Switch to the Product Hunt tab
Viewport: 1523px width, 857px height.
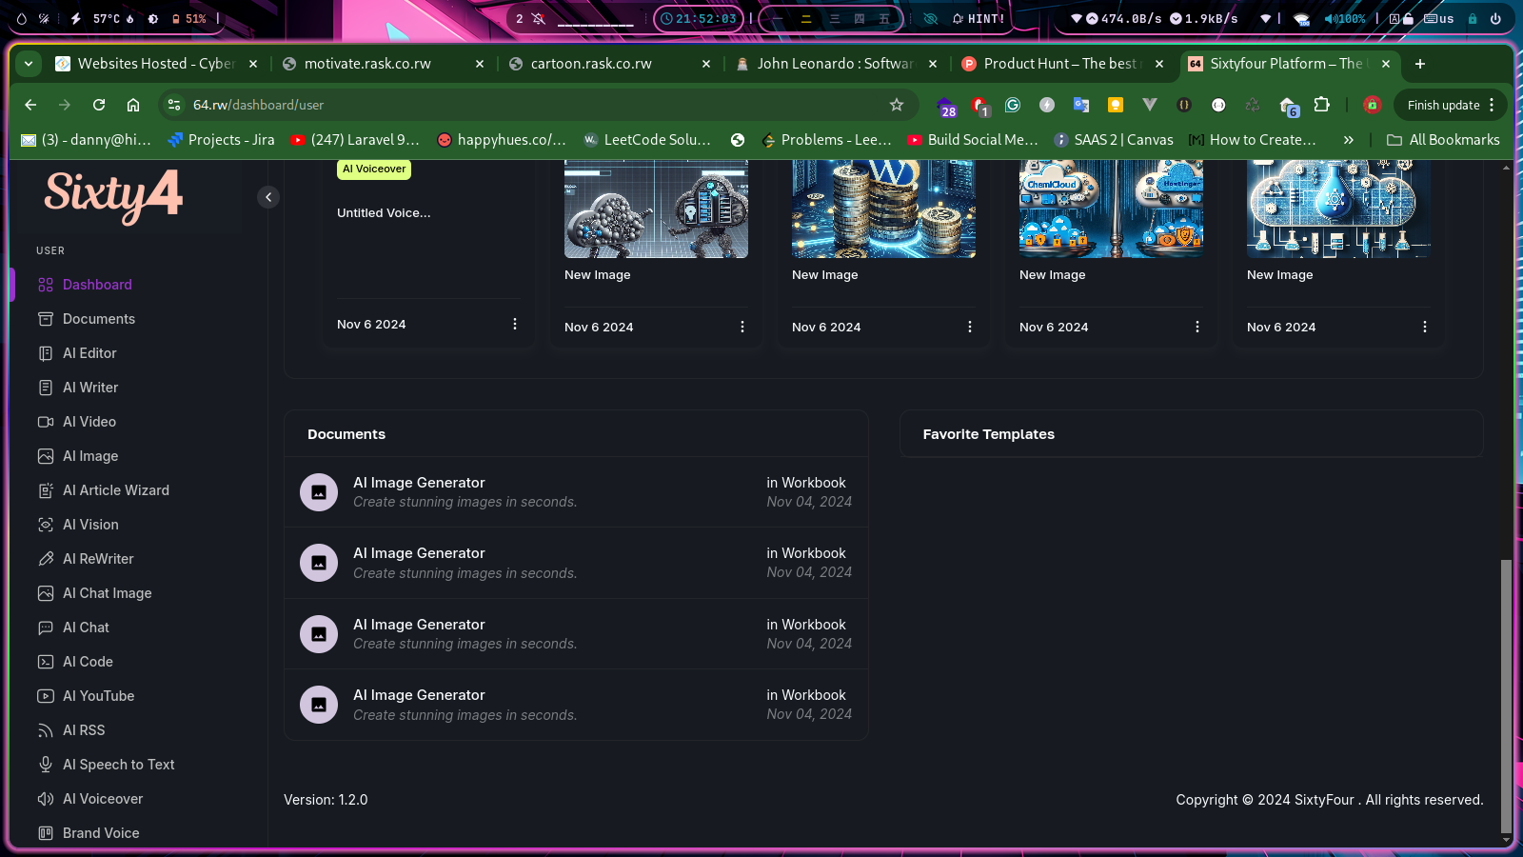(x=1058, y=64)
